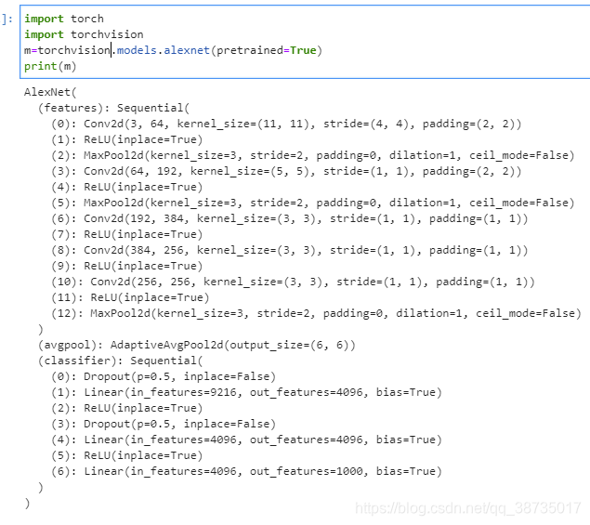Click '(features): Sequential(' output line
Viewport: 590px width, 525px height.
113,108
